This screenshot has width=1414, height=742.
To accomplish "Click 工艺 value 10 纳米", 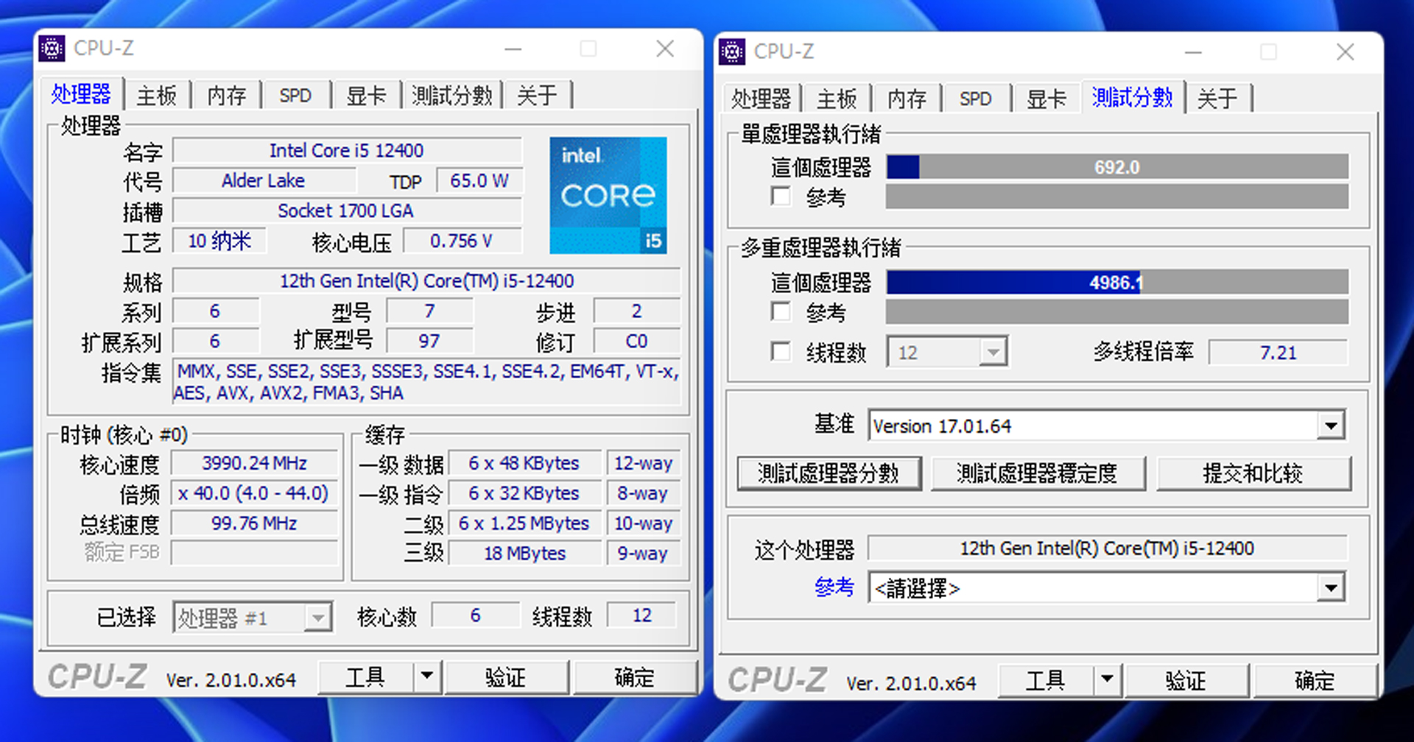I will [x=219, y=241].
